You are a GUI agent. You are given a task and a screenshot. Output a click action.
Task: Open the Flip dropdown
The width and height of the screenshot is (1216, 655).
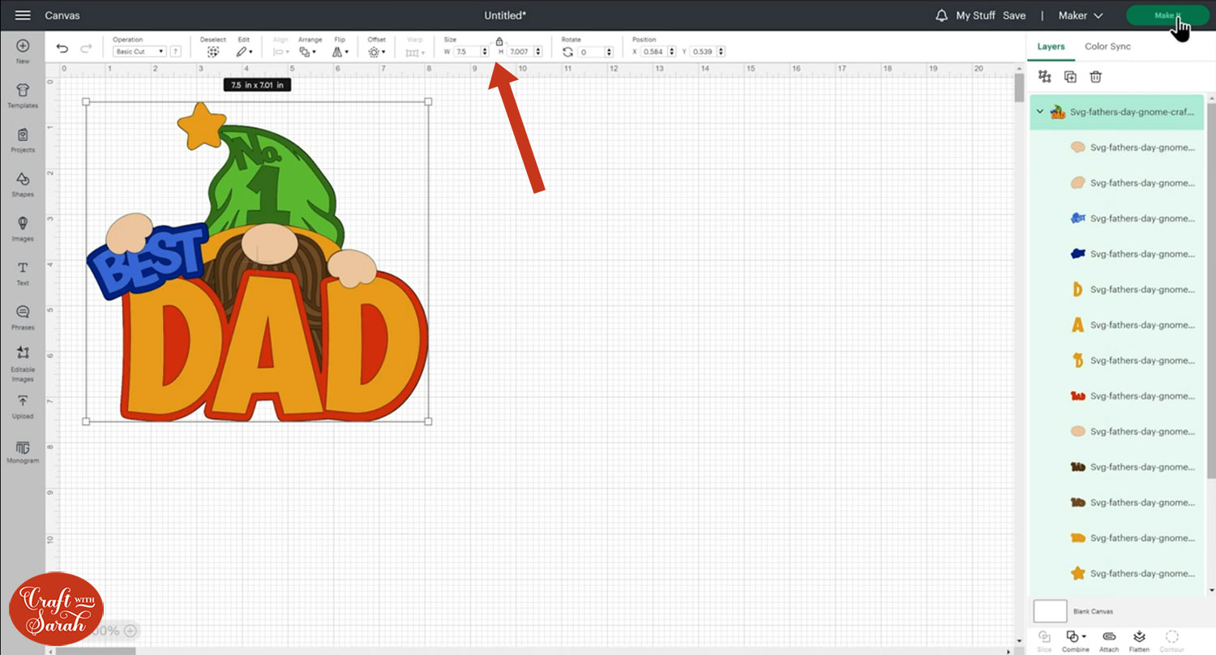click(x=340, y=52)
